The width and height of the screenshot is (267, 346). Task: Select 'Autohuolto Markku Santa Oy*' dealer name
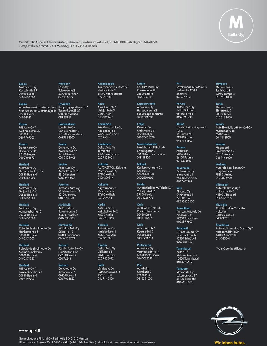[234, 228]
